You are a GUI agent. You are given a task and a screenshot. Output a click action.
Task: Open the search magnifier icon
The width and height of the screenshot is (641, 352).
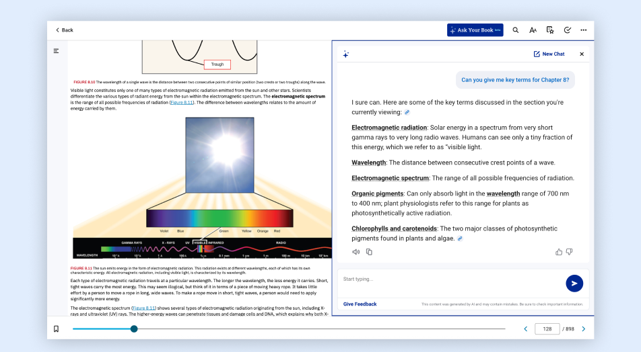[x=516, y=30]
